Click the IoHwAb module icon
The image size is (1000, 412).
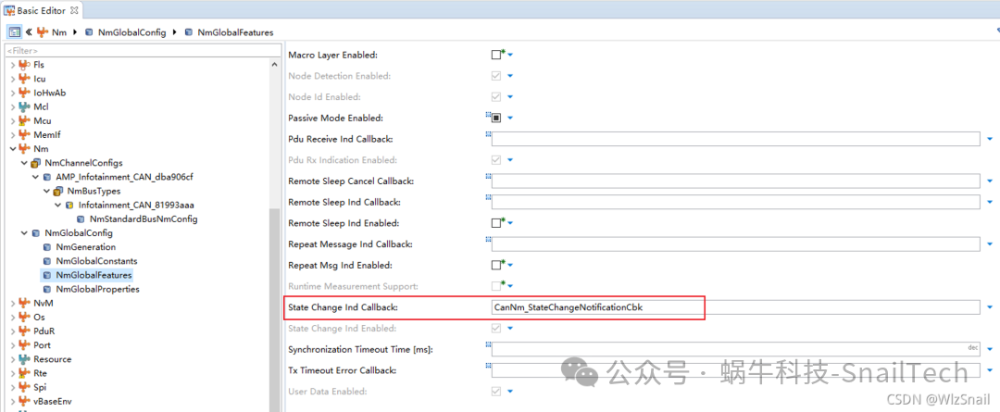click(x=24, y=93)
